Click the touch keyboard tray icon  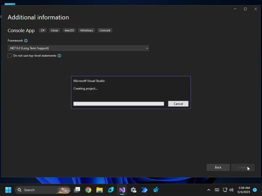[x=217, y=190]
